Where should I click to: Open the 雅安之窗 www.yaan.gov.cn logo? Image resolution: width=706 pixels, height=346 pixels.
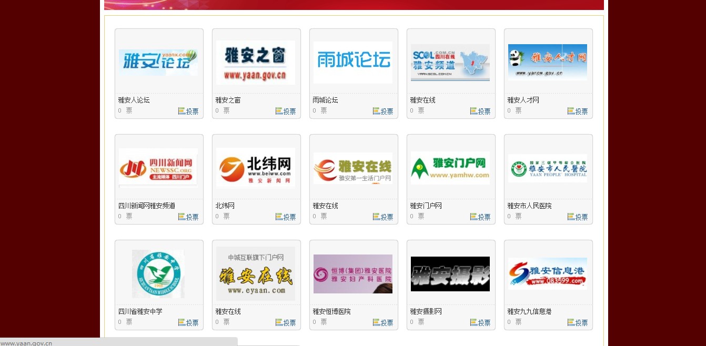256,63
